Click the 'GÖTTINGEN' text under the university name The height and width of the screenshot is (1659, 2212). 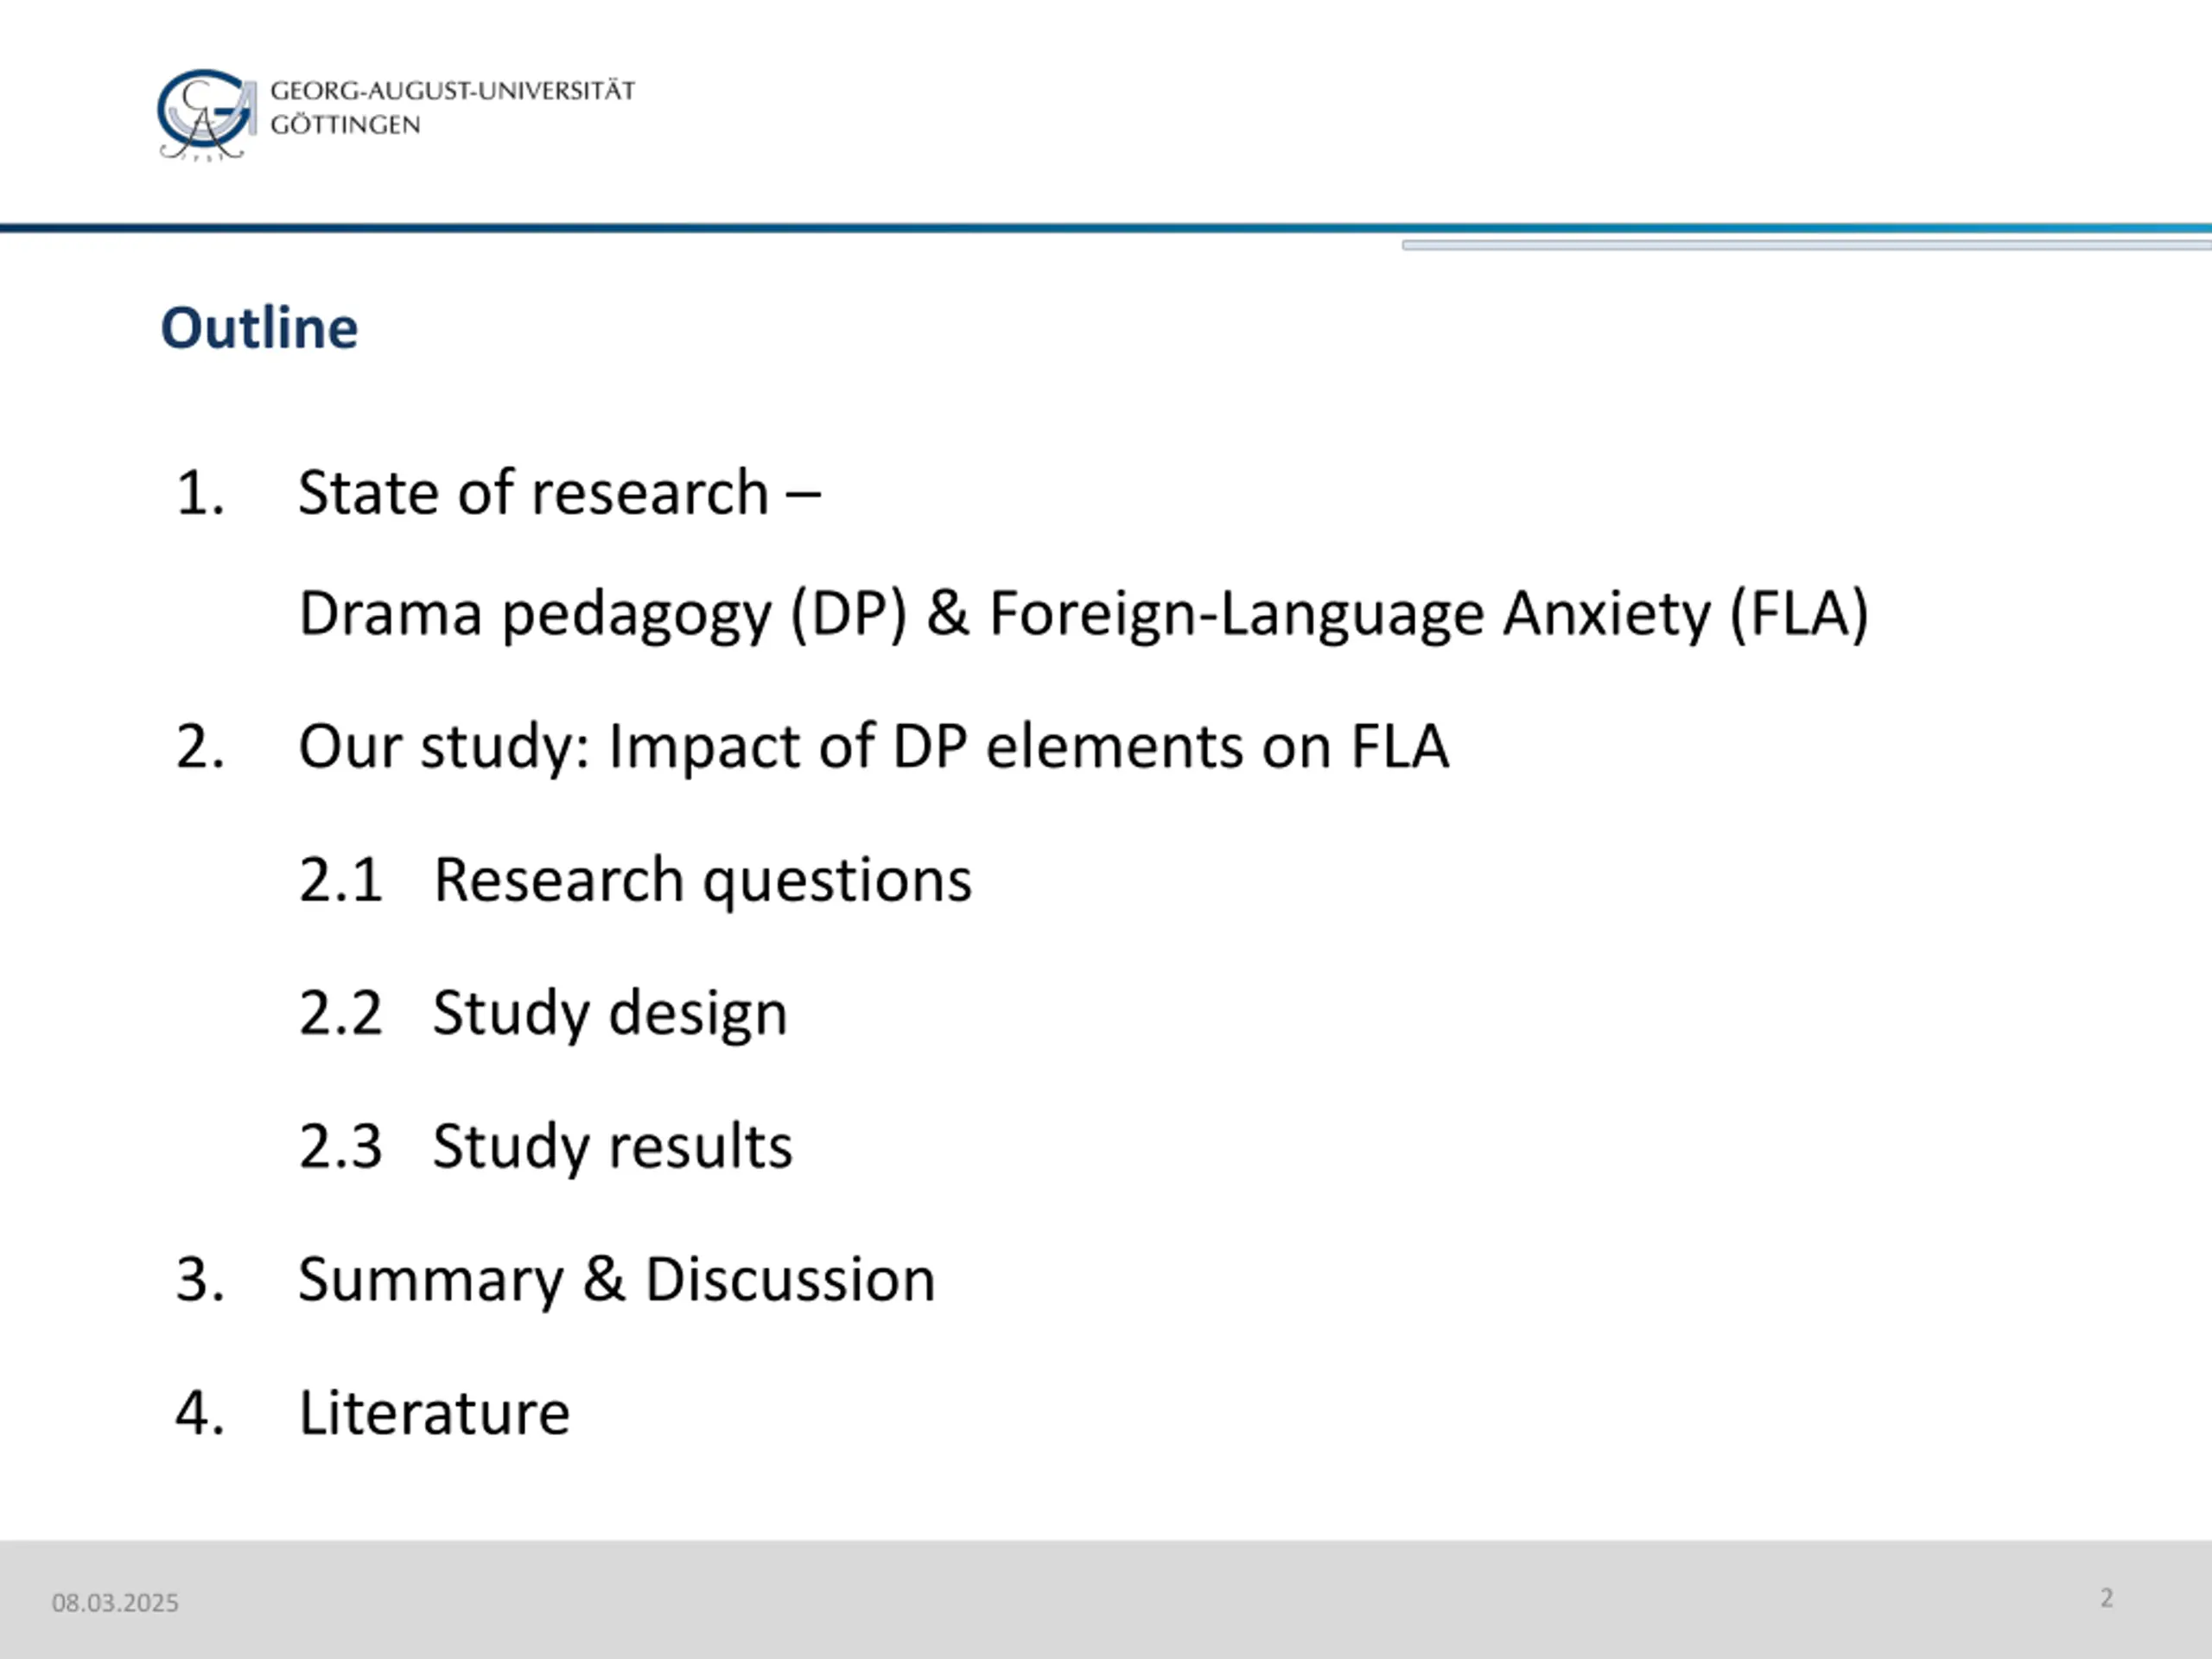pos(345,125)
